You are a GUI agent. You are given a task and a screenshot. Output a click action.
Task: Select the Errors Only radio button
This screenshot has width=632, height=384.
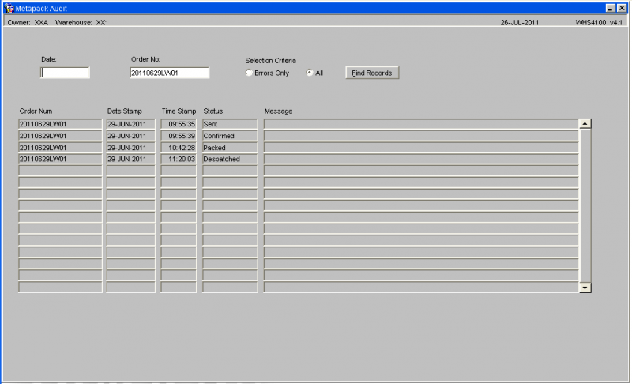click(x=249, y=73)
